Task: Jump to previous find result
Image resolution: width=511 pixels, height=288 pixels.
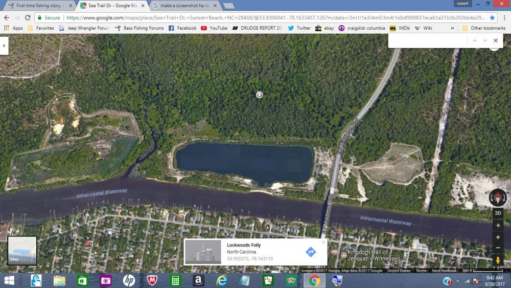Action: tap(475, 40)
